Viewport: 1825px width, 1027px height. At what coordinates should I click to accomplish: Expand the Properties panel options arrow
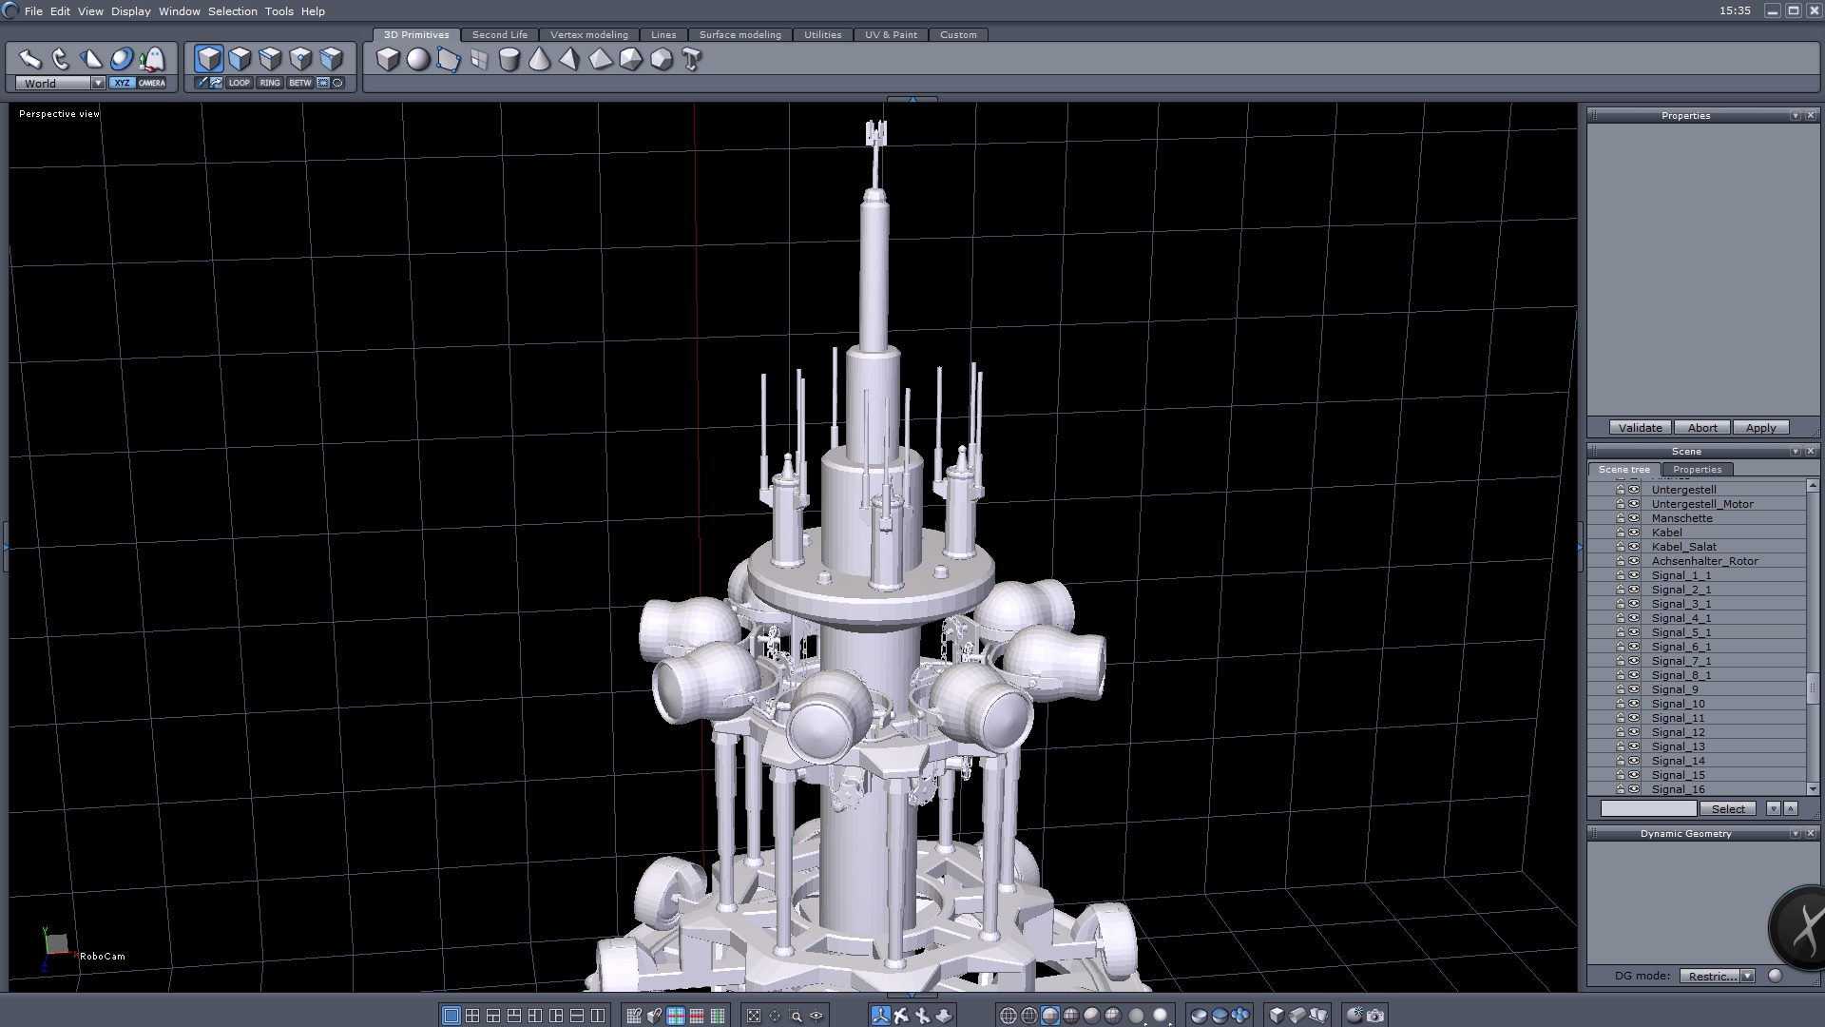click(x=1795, y=116)
